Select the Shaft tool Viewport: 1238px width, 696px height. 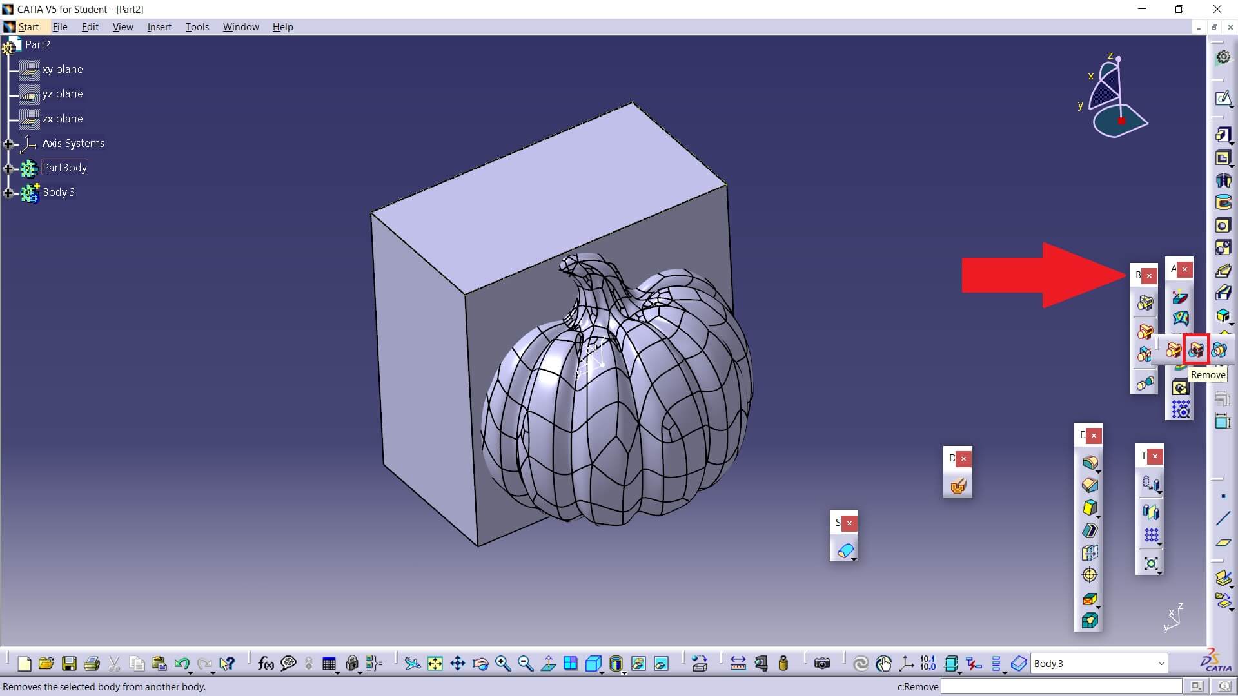[1223, 180]
